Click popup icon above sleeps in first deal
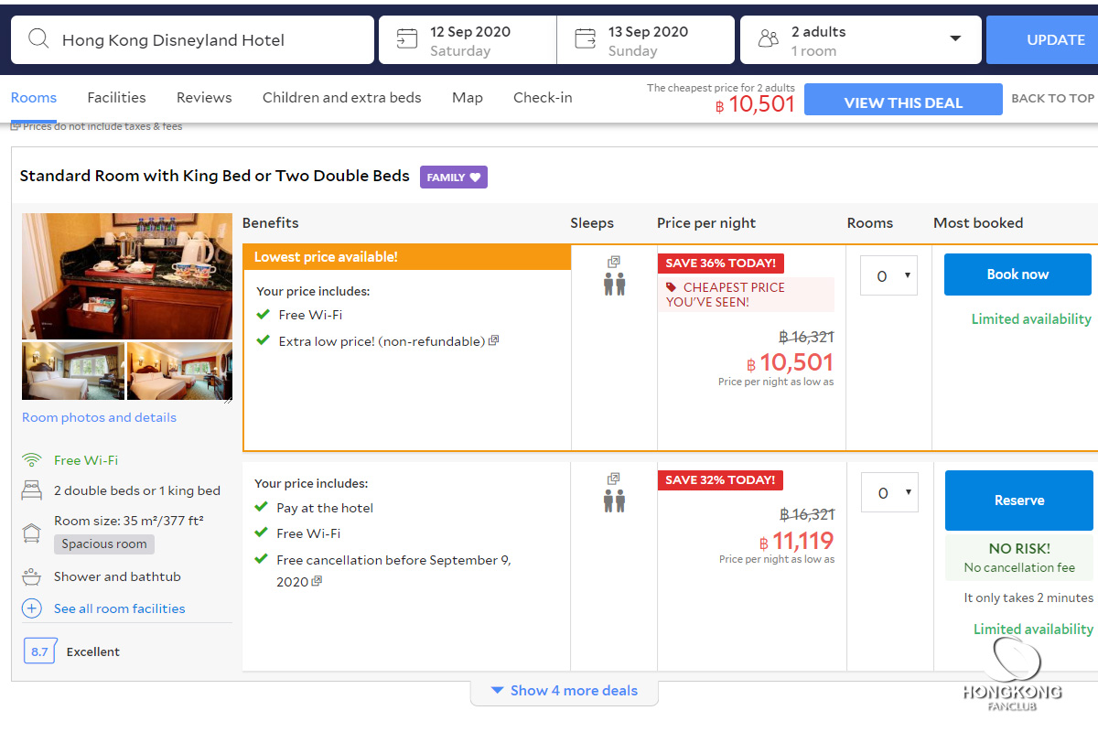Viewport: 1098px width, 732px height. (614, 262)
